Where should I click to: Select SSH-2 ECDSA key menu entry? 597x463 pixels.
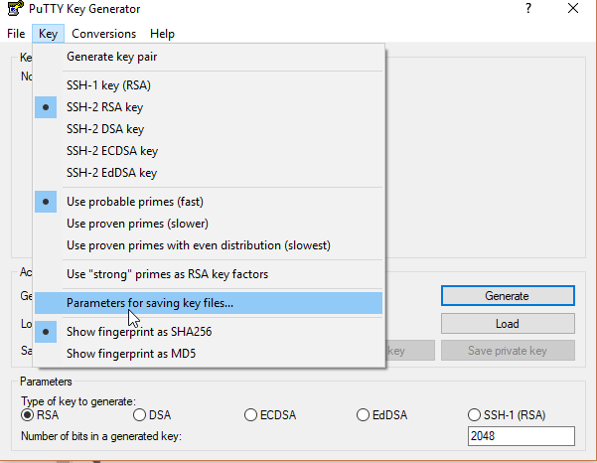click(x=209, y=151)
